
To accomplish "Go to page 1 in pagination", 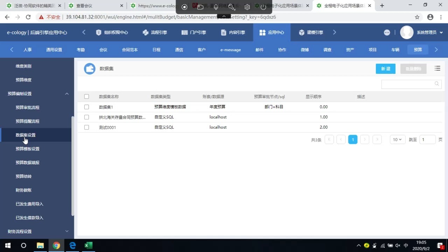I will [x=353, y=140].
